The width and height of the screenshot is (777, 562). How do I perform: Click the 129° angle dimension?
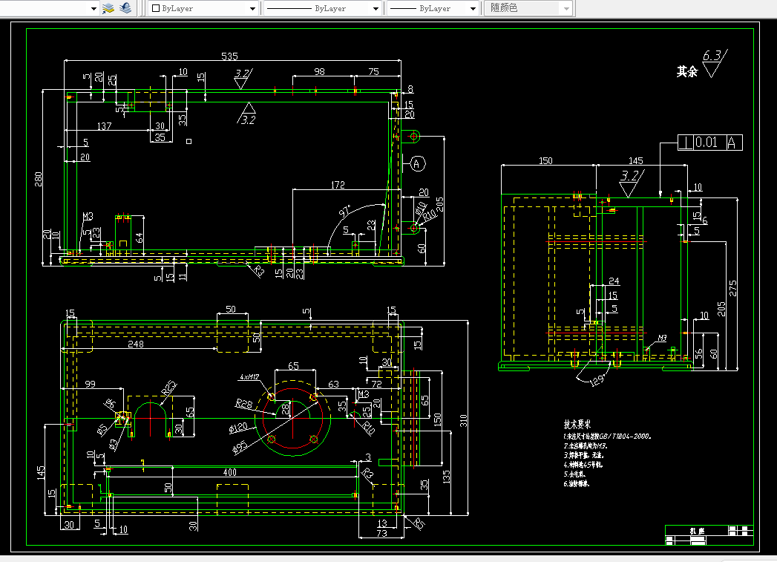[597, 380]
